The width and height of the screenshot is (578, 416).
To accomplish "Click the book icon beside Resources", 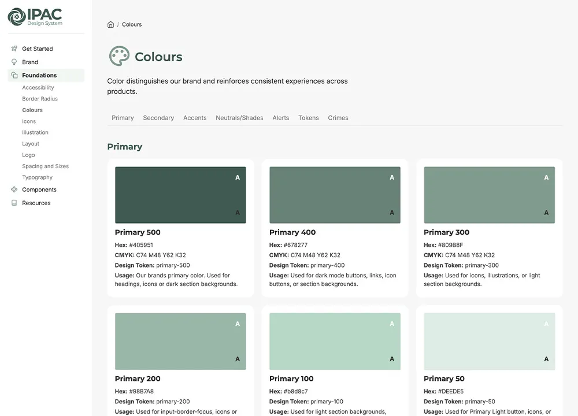I will tap(14, 203).
